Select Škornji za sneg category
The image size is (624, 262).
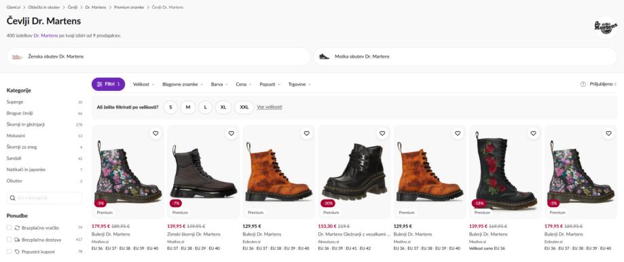tap(22, 147)
